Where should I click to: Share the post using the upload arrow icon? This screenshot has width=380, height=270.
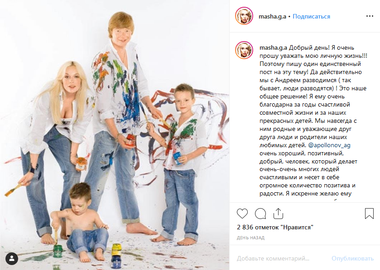tap(278, 214)
